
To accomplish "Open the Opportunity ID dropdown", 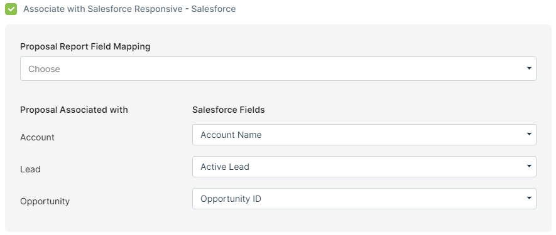I will [364, 199].
